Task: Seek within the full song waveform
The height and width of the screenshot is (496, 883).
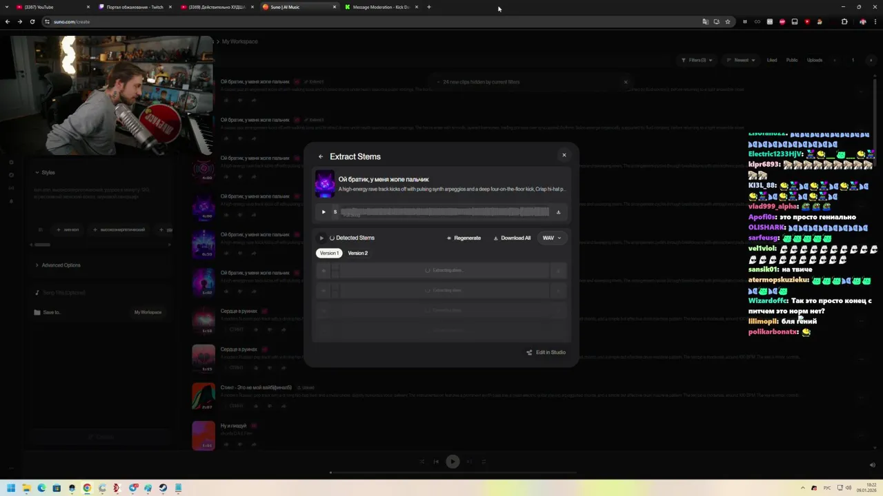Action: click(x=445, y=212)
